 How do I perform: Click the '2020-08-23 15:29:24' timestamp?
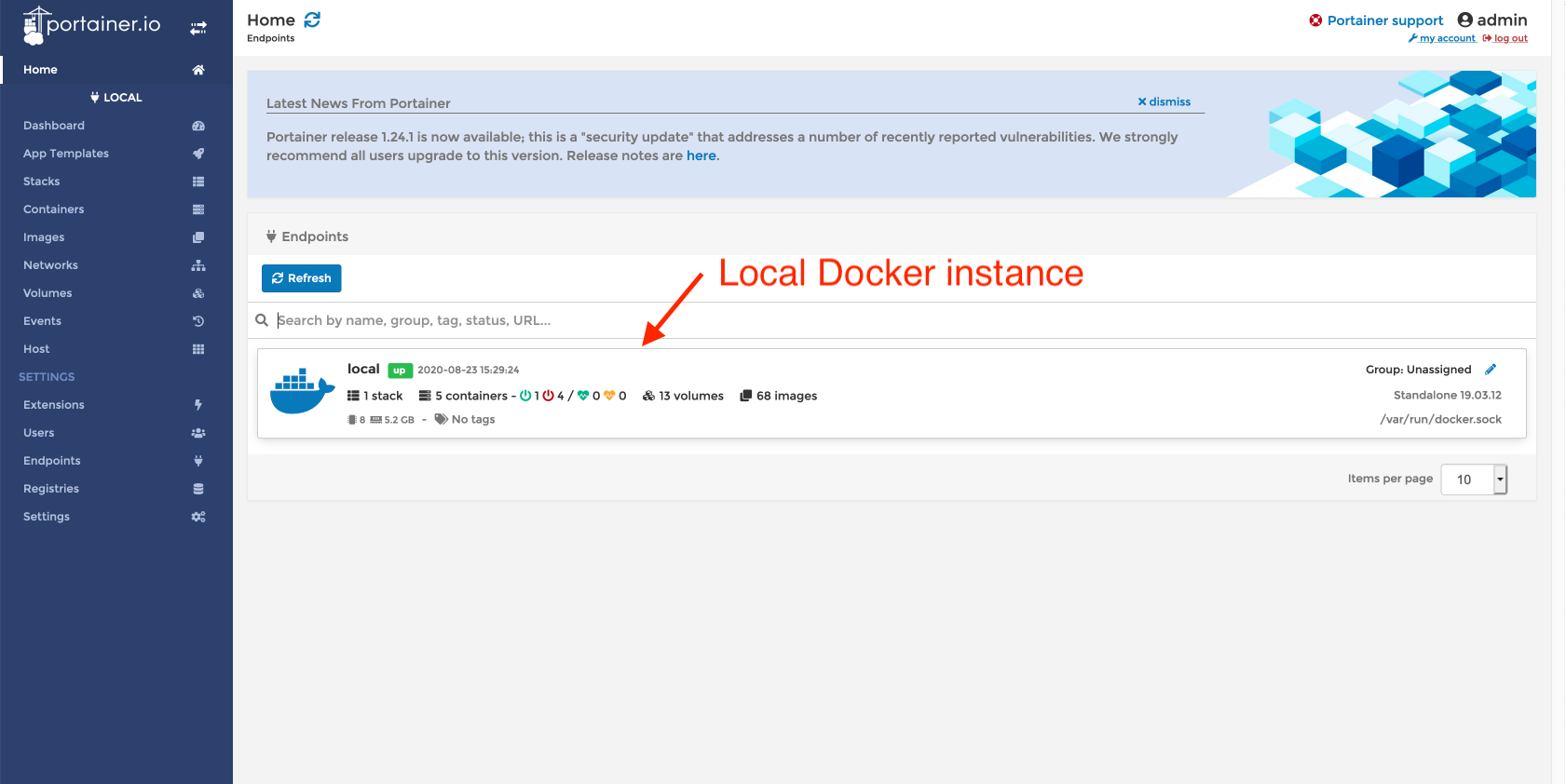[469, 370]
